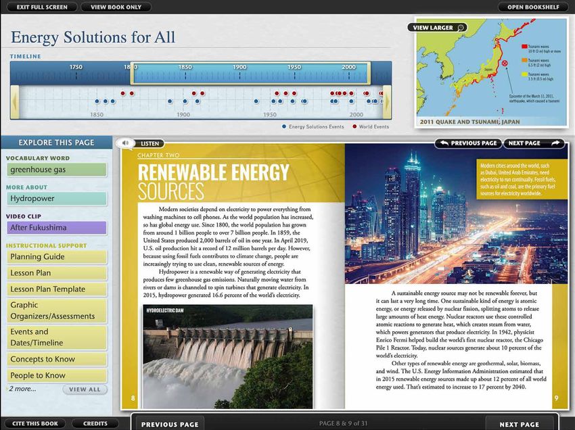
Task: Open Concepts to Know
Action: [x=56, y=359]
